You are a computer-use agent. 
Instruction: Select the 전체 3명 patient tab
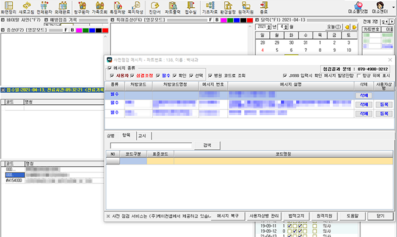tap(370, 21)
